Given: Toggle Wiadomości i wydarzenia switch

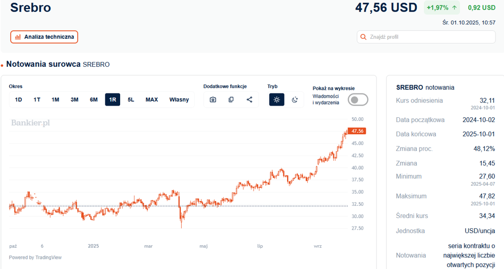Looking at the screenshot, I should [358, 100].
